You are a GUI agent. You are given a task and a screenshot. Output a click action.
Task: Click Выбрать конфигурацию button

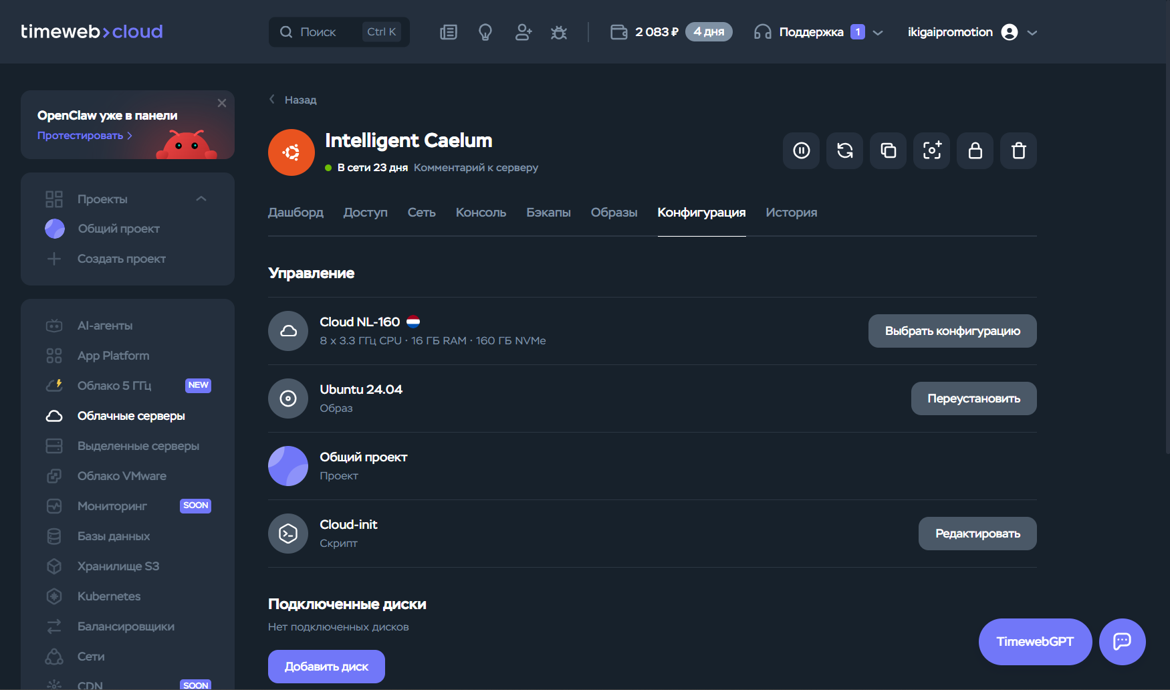[953, 331]
